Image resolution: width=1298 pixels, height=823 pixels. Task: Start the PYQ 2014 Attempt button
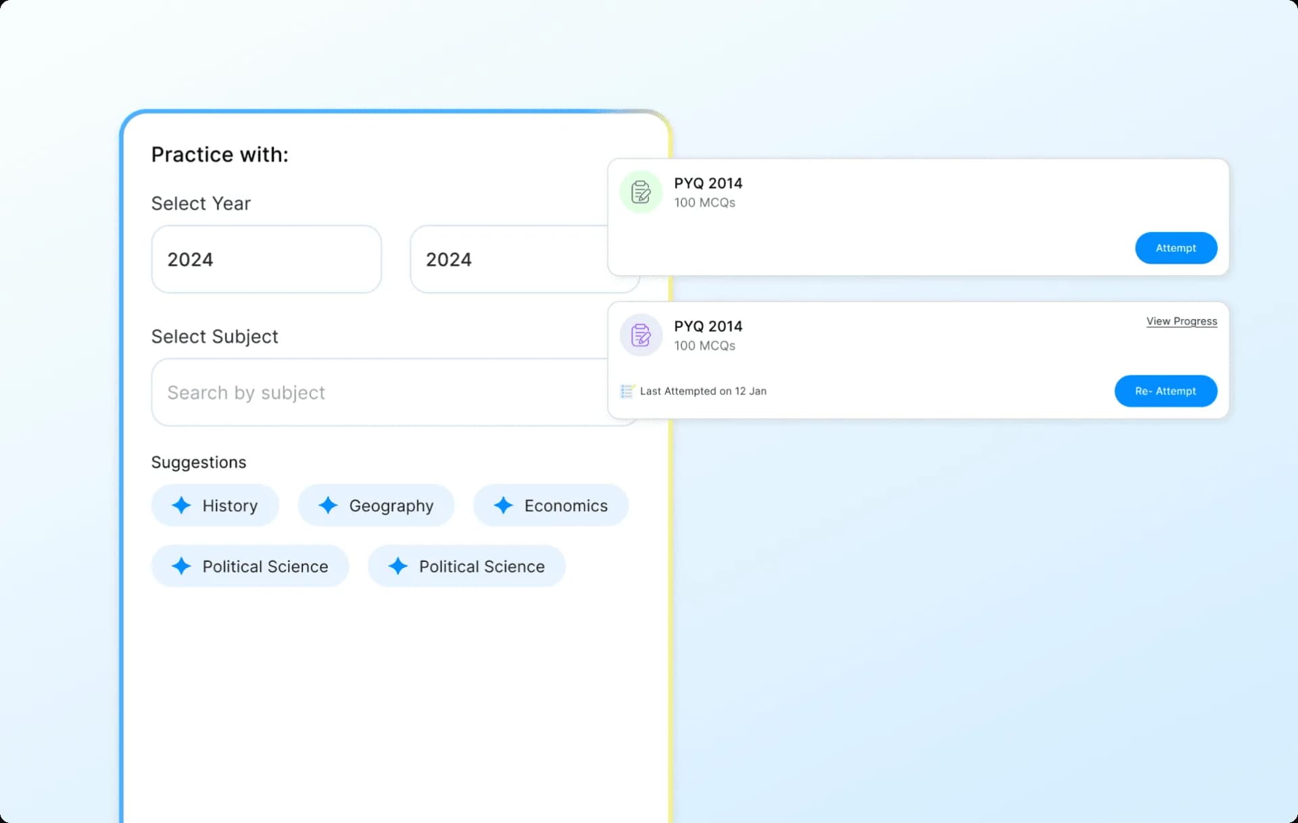point(1176,248)
